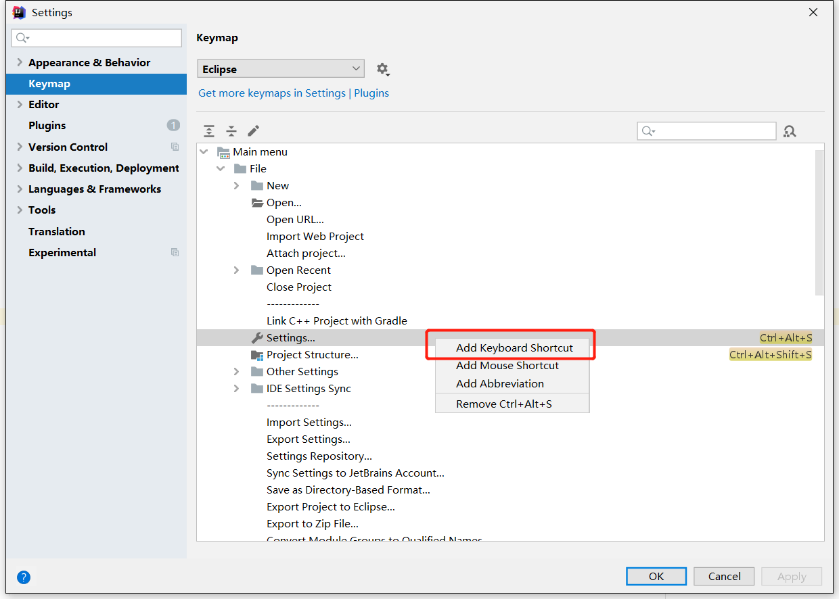839x599 pixels.
Task: Click the OK button
Action: pos(656,576)
